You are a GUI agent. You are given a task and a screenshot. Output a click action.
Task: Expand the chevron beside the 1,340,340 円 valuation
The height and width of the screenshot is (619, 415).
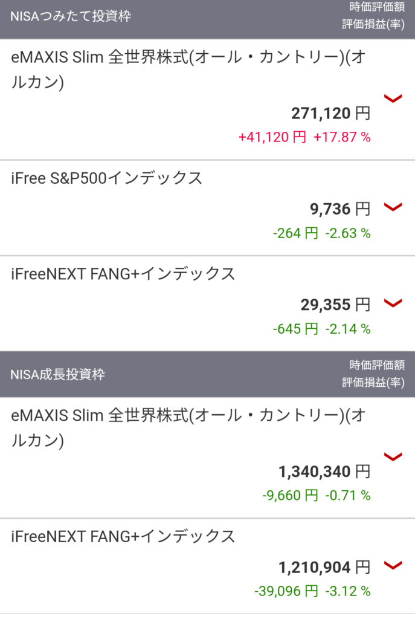[393, 456]
